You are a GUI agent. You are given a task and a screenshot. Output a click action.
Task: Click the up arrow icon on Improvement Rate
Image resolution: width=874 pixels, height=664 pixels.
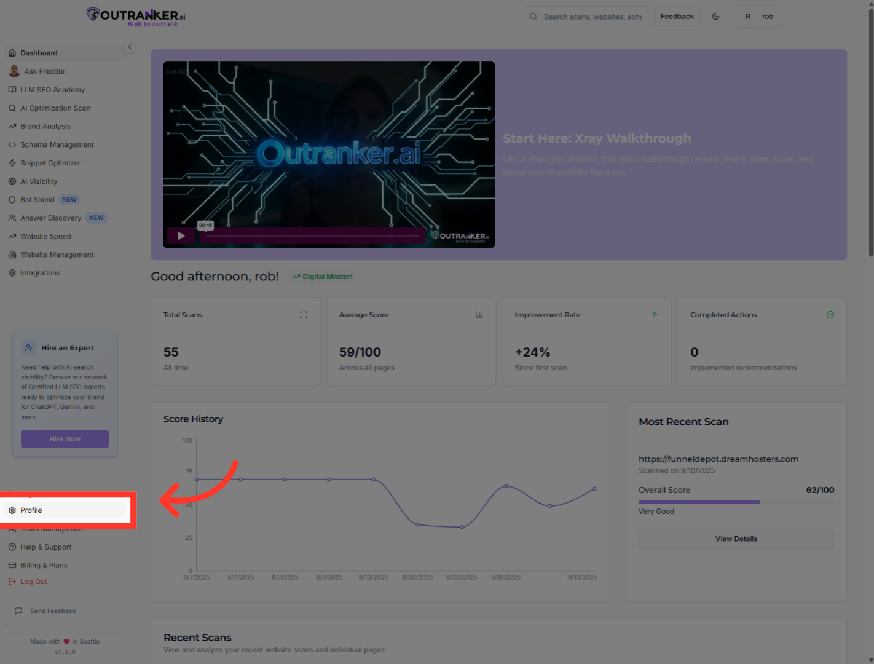coord(655,315)
